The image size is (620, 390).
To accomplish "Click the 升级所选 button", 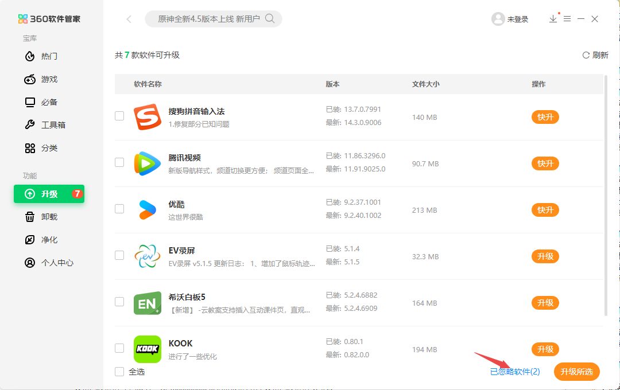I will pyautogui.click(x=577, y=372).
